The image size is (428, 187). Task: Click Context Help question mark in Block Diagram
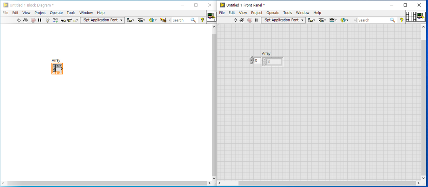click(x=202, y=20)
